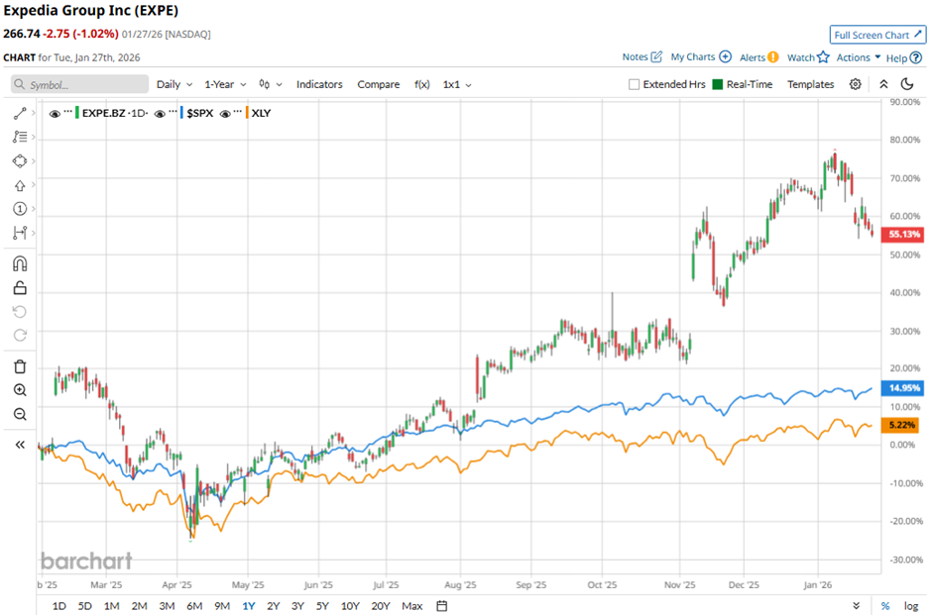Click the Symbol search field
The width and height of the screenshot is (932, 615).
[80, 85]
